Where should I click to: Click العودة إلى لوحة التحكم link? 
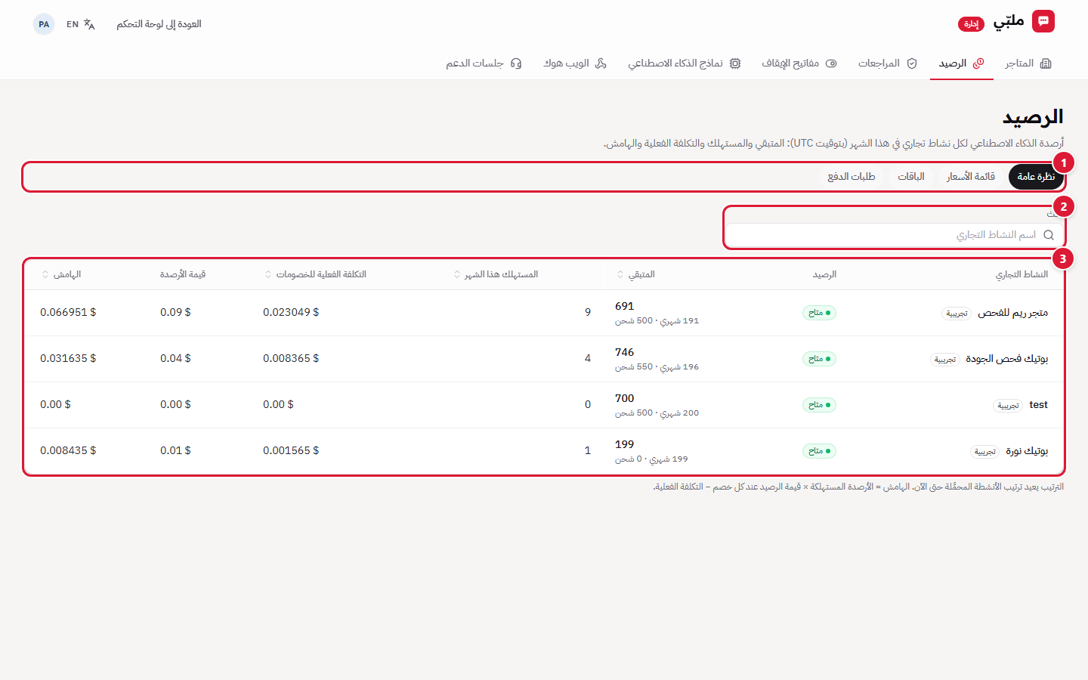[x=159, y=24]
